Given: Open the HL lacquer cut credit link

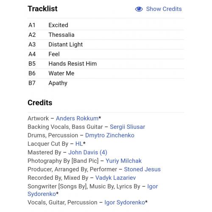Looking at the screenshot, I should [79, 144].
